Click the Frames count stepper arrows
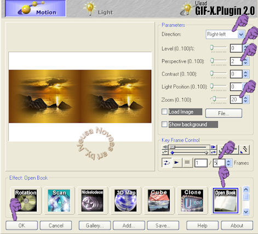 coord(228,163)
